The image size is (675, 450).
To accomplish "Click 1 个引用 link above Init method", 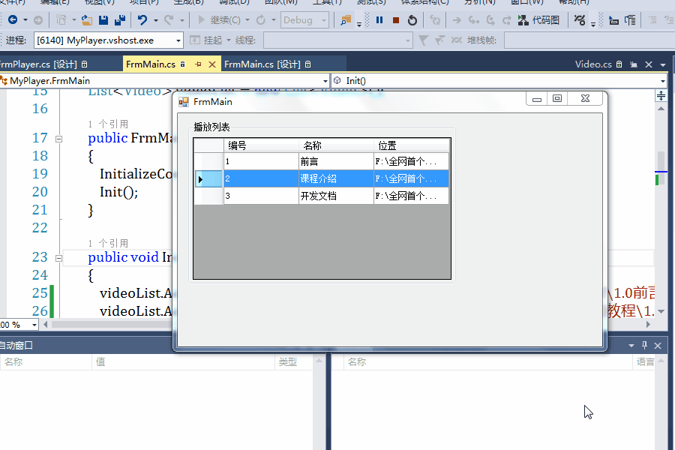I will [x=108, y=243].
